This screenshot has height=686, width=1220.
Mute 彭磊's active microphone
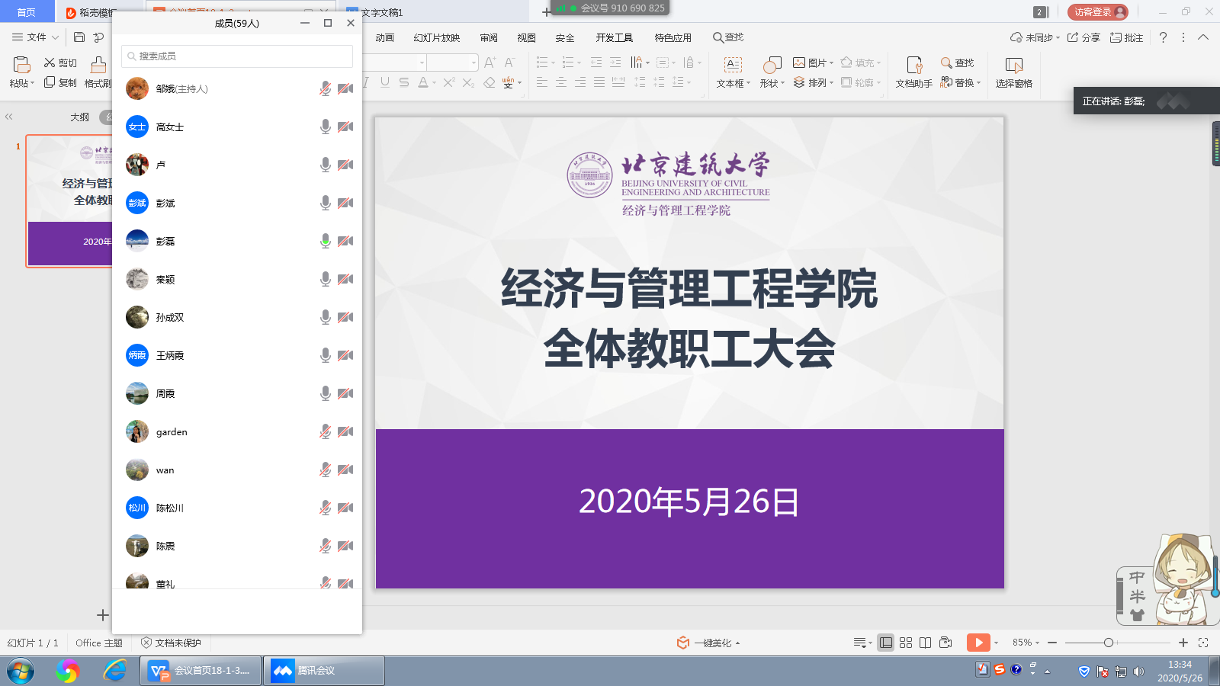click(x=326, y=241)
